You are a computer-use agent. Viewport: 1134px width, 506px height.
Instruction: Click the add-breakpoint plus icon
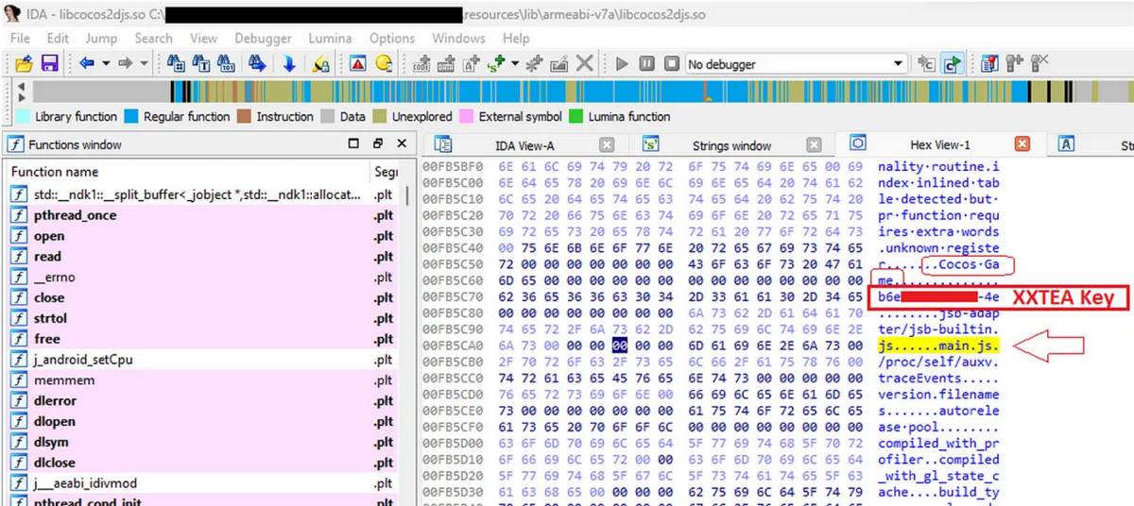pyautogui.click(x=1015, y=64)
